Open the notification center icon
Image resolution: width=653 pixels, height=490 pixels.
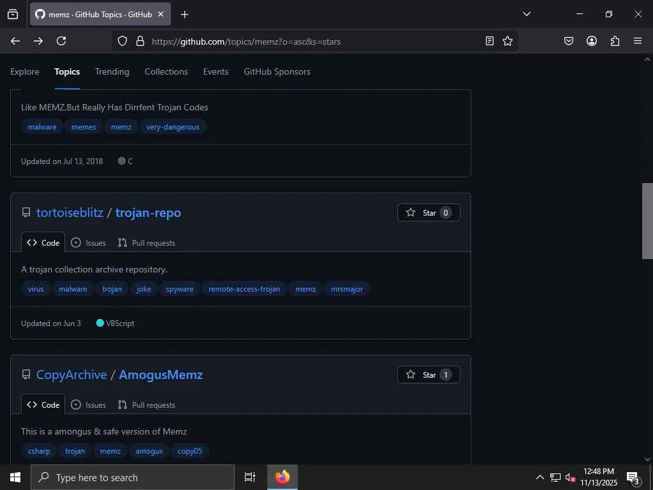[x=633, y=478]
